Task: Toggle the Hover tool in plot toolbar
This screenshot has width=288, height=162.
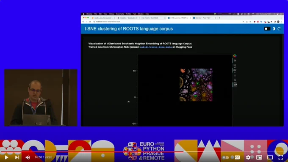Action: pos(235,85)
